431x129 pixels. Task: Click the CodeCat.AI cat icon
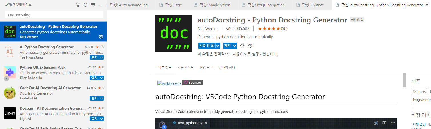pos(10,93)
